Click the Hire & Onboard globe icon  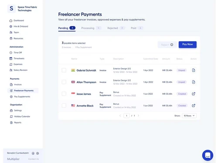tap(11, 27)
